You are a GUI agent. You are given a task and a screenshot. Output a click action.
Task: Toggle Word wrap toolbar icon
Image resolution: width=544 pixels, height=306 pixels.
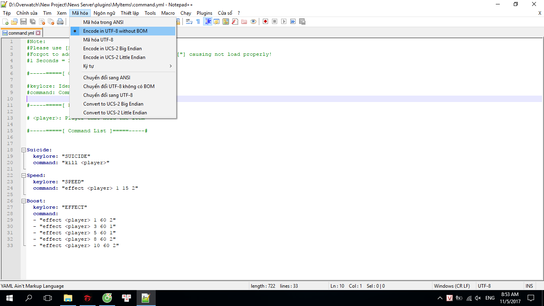point(189,22)
